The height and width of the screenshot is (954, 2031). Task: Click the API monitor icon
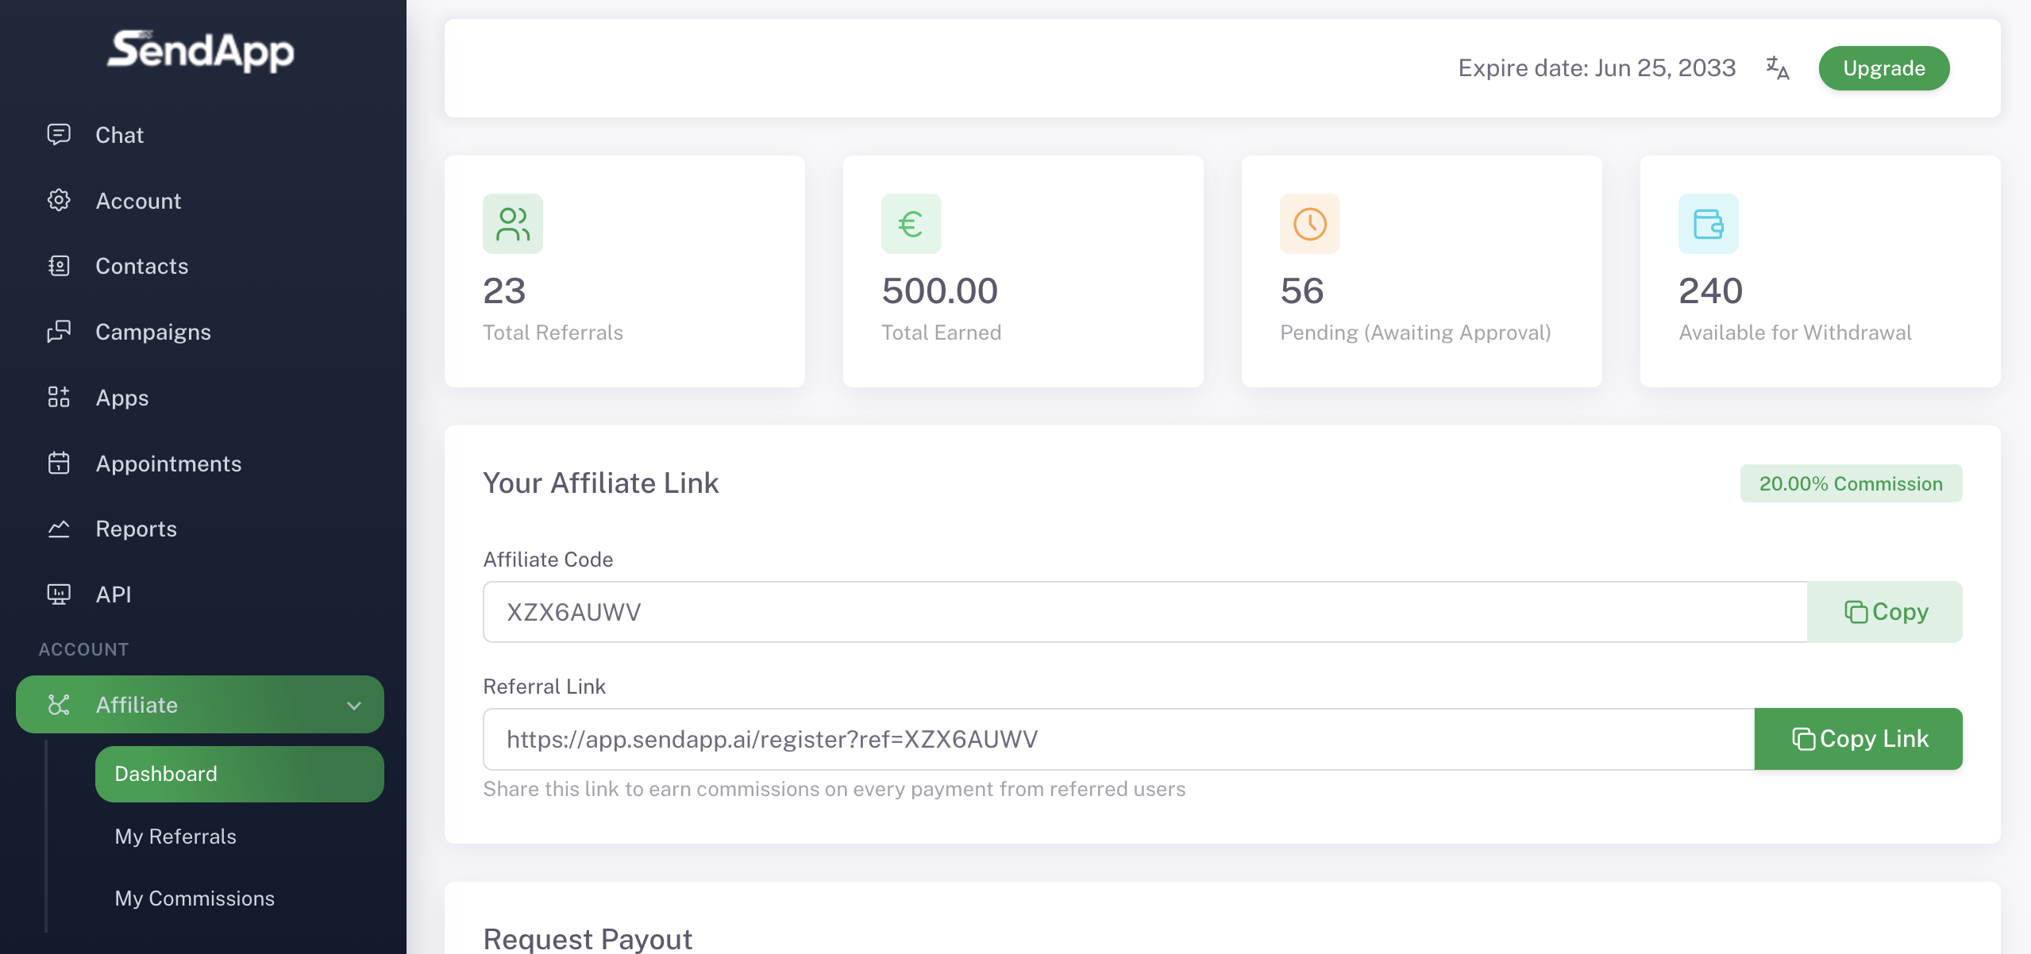(59, 594)
